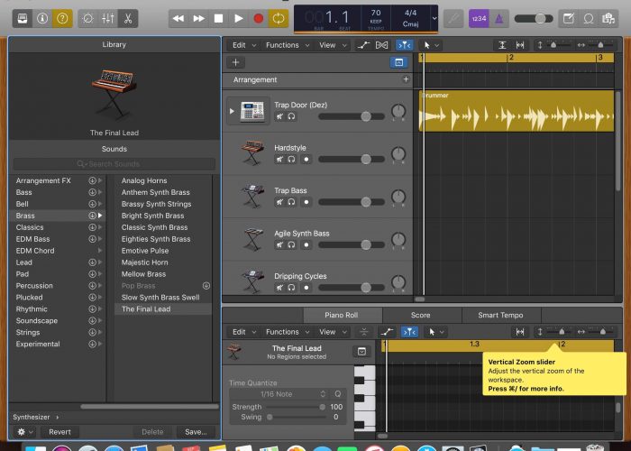The height and width of the screenshot is (451, 631).
Task: Open Smart Controls dial button
Action: pyautogui.click(x=87, y=19)
